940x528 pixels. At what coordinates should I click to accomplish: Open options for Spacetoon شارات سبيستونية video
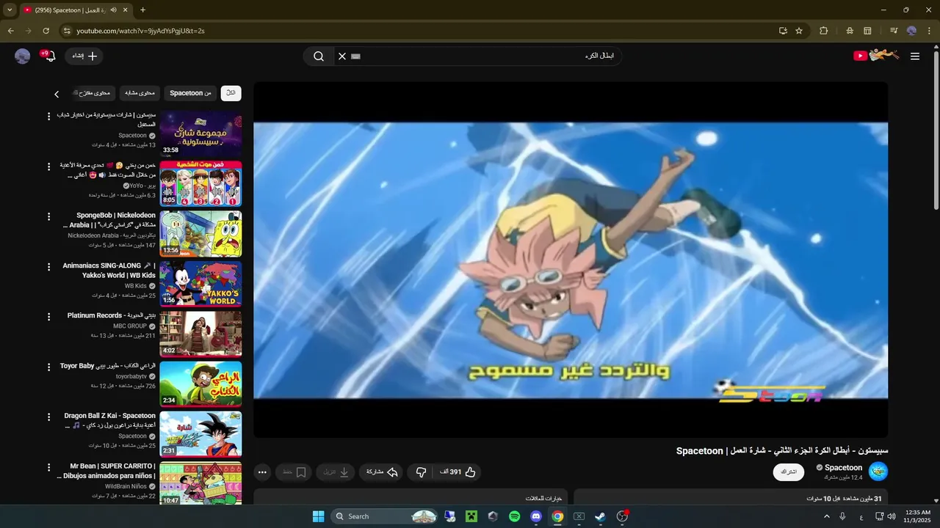point(49,116)
